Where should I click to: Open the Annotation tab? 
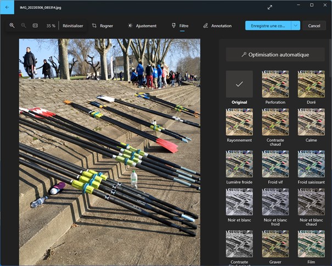tap(217, 26)
